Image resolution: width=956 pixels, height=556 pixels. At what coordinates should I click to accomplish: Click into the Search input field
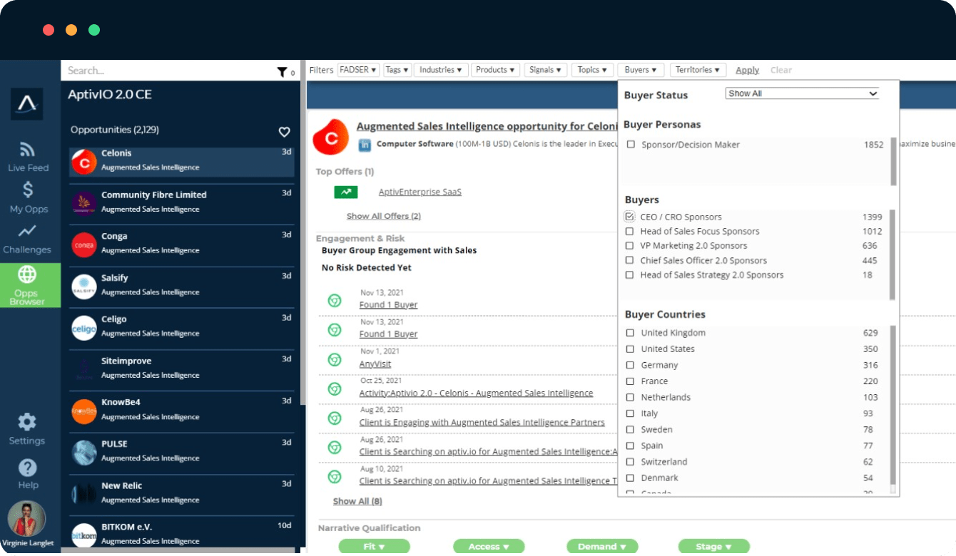click(x=168, y=71)
